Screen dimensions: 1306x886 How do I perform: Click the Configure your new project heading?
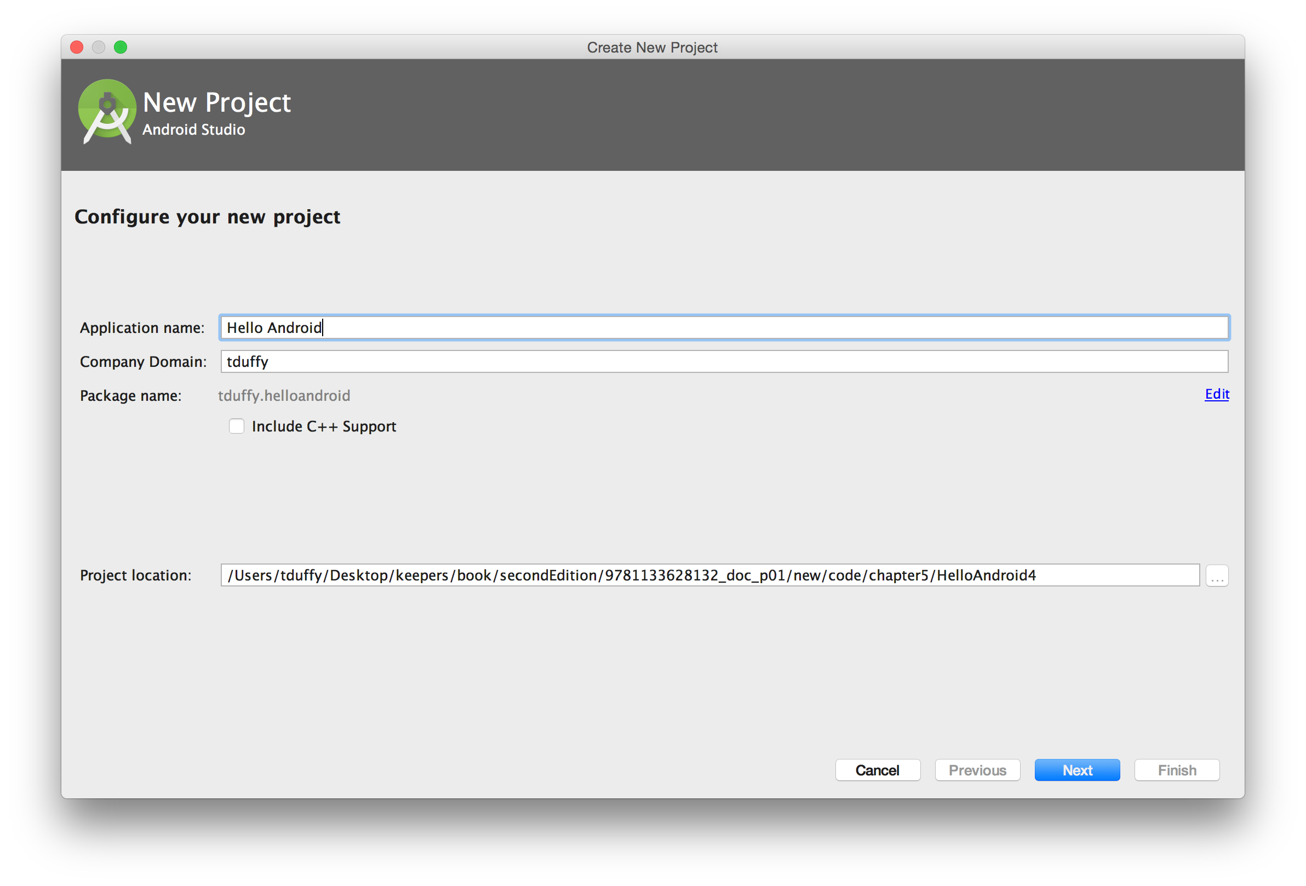[x=208, y=217]
